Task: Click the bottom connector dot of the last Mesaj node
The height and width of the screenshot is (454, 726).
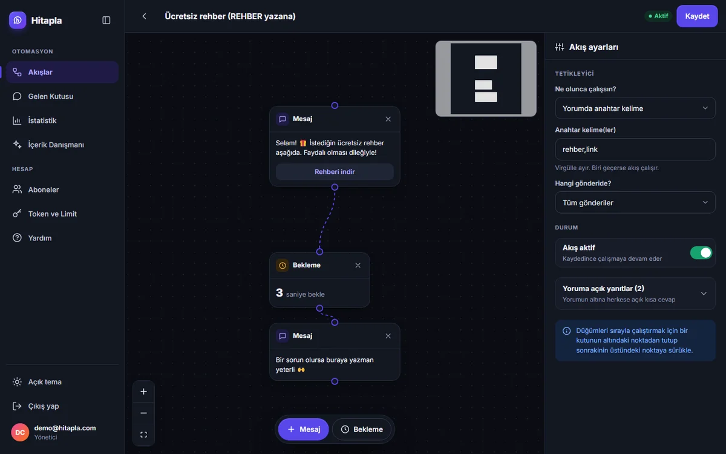Action: click(x=335, y=381)
